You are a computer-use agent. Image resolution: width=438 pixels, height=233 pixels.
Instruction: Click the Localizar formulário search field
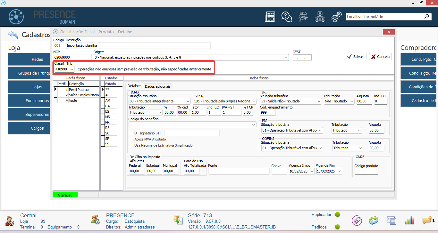point(384,17)
